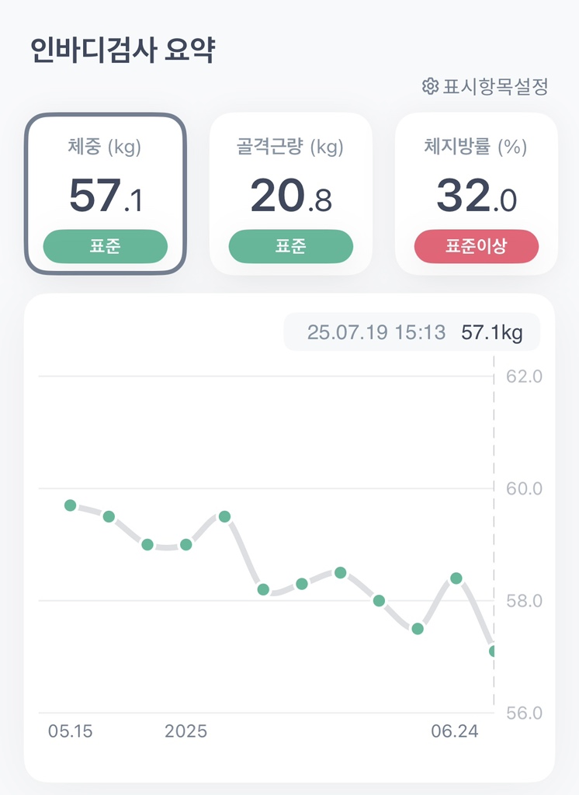579x795 pixels.
Task: Click the 05.15 date axis label
Action: coord(69,731)
